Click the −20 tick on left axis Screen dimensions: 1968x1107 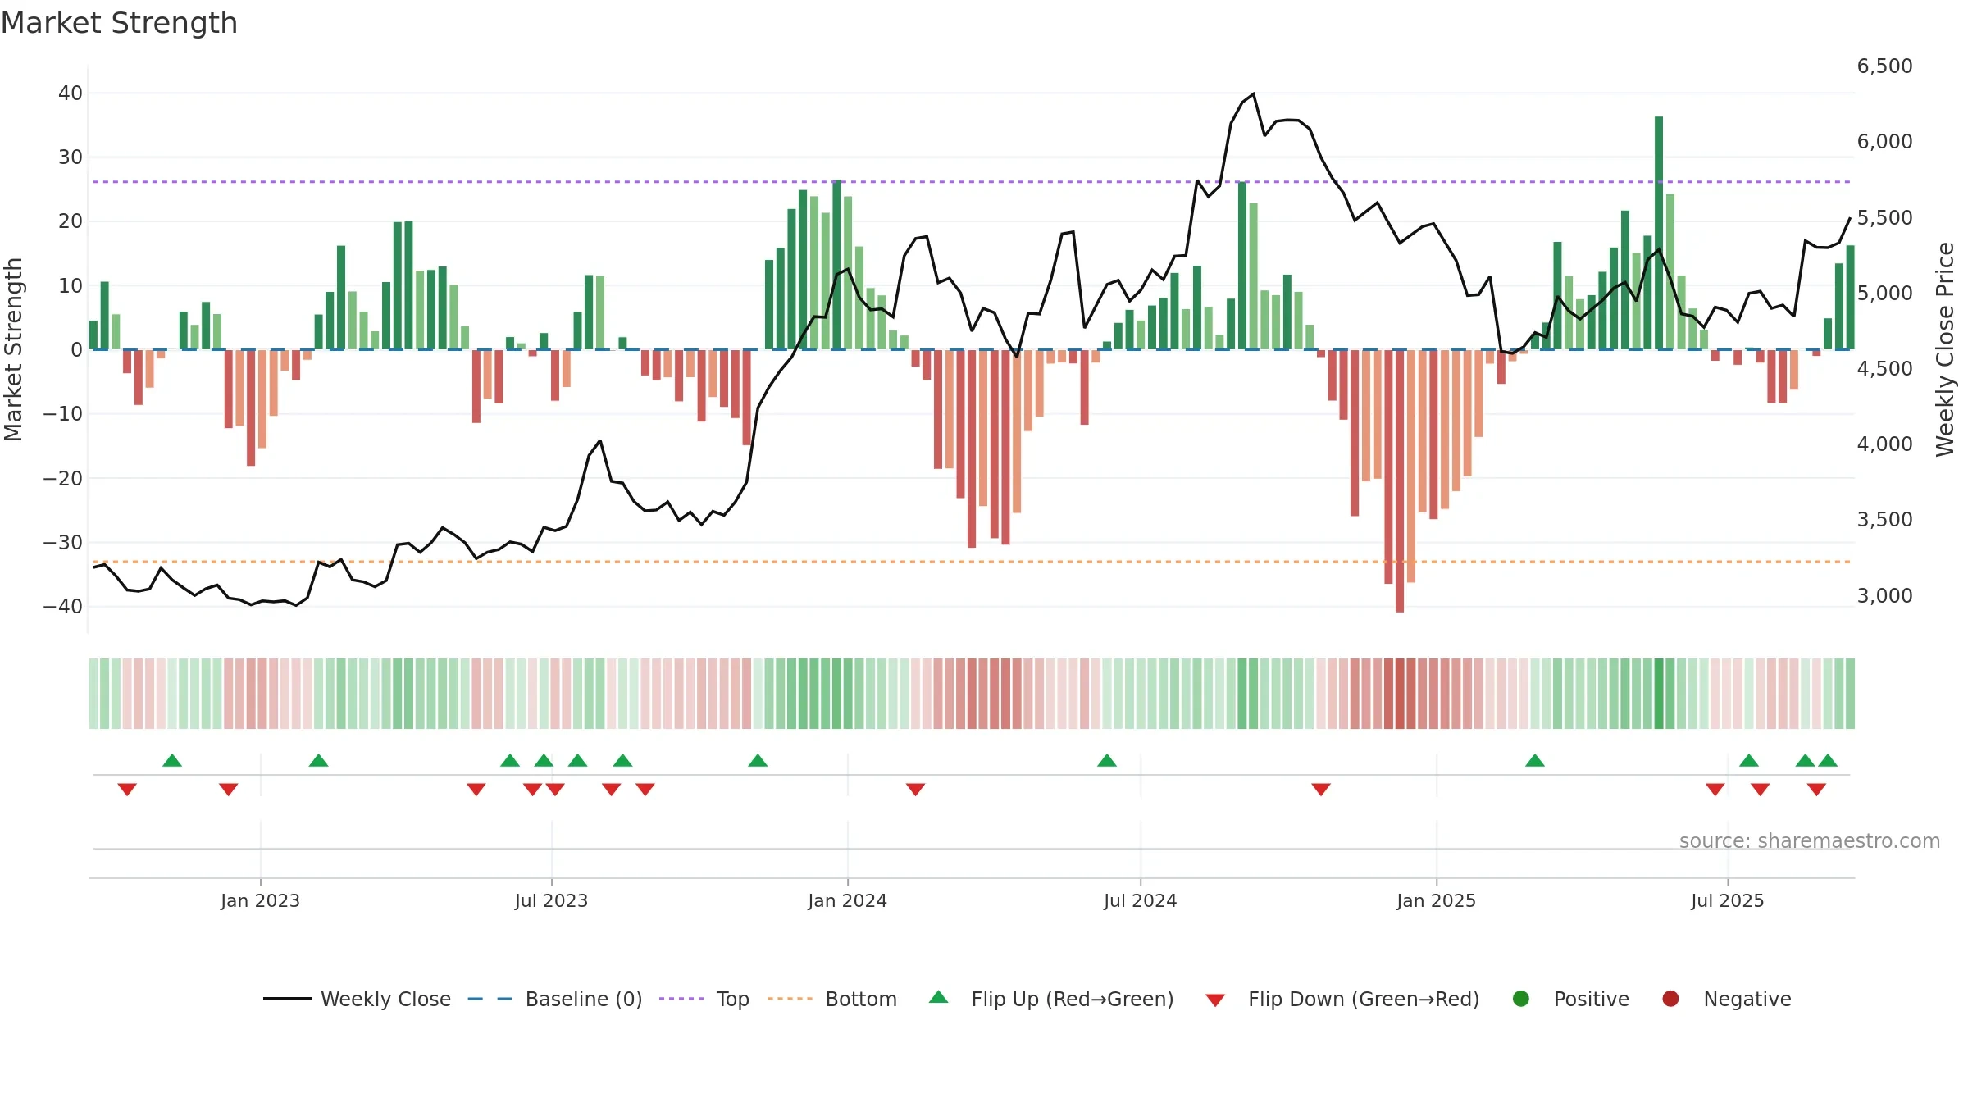[63, 478]
